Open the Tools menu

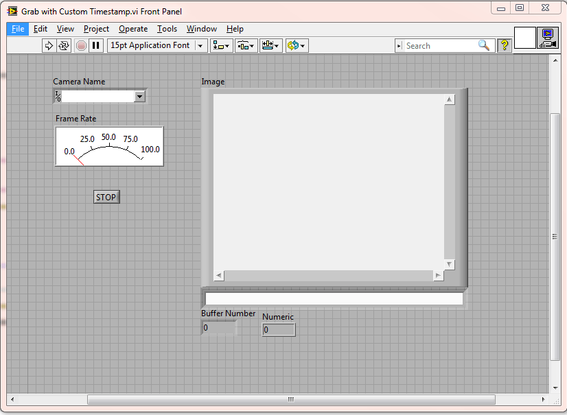pos(167,29)
